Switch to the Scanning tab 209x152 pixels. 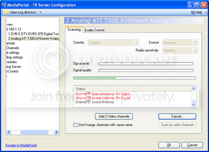point(74,30)
